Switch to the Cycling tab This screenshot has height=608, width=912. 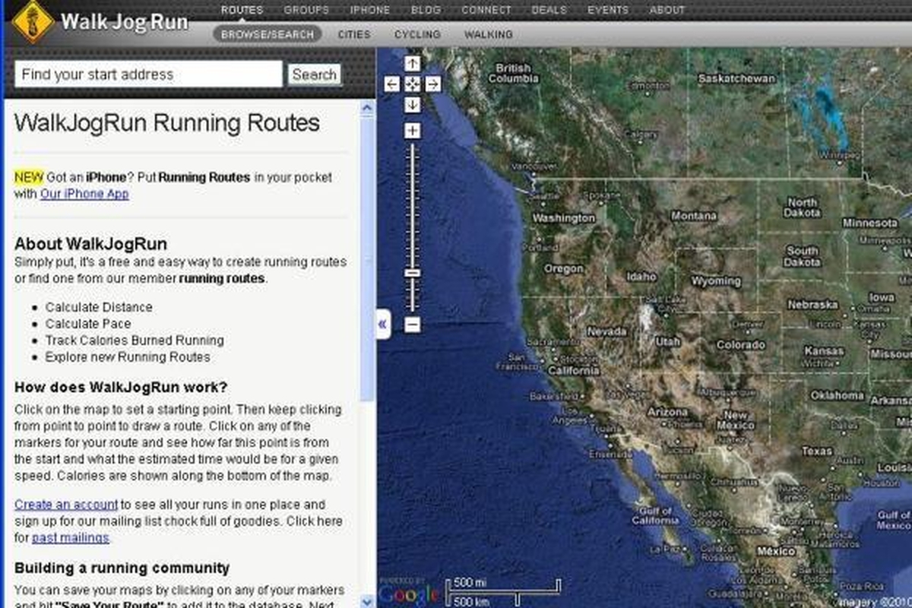click(417, 34)
